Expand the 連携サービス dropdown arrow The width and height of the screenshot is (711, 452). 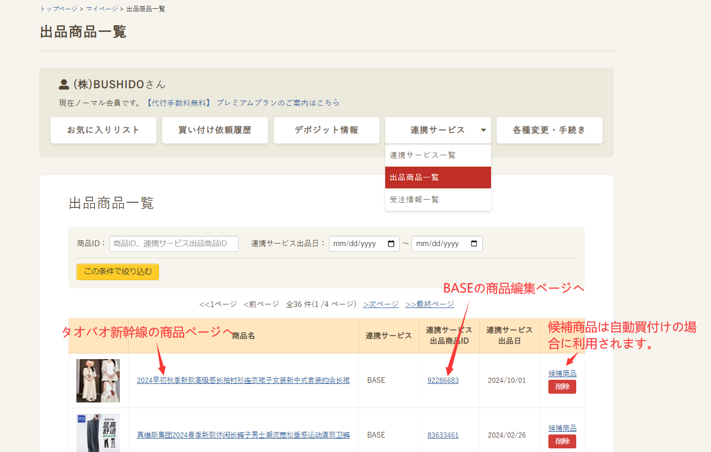pyautogui.click(x=483, y=131)
